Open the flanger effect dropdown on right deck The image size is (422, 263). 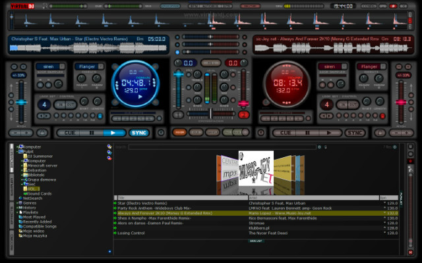tap(383, 66)
